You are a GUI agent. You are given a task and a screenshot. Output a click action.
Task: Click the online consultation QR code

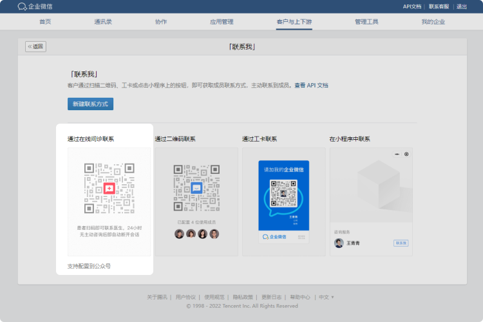click(109, 188)
